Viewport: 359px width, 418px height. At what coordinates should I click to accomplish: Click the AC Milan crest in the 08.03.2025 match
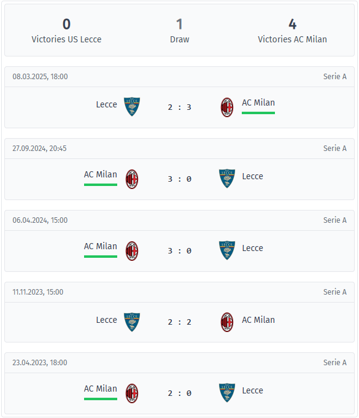227,107
